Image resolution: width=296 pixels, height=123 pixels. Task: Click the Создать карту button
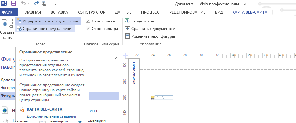coord(7,29)
